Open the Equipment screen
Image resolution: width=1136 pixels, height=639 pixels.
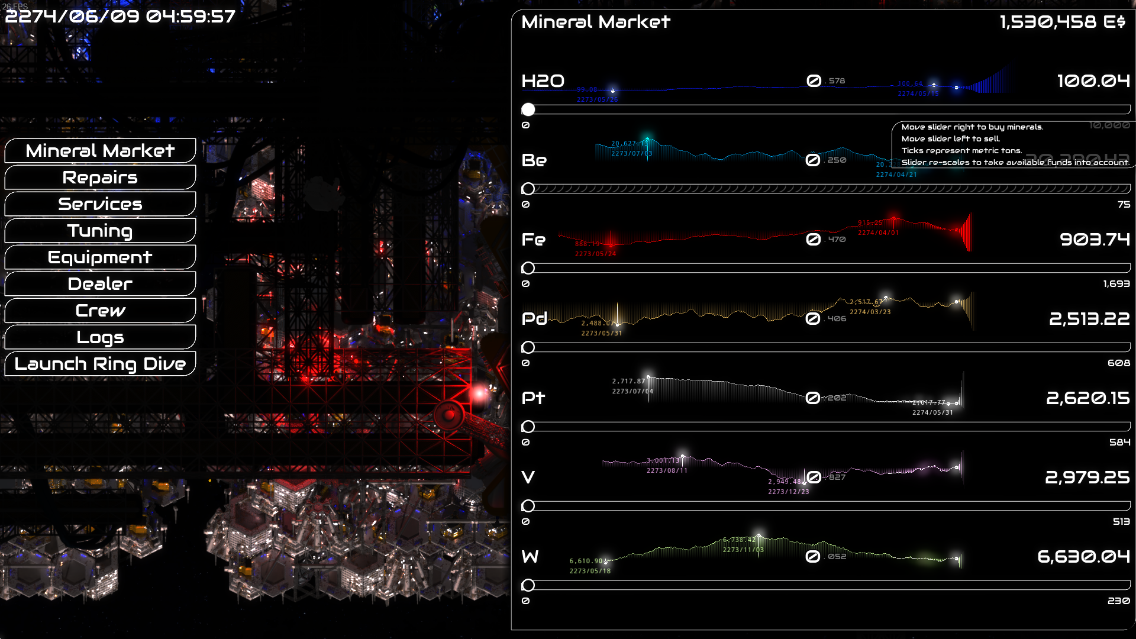[100, 257]
